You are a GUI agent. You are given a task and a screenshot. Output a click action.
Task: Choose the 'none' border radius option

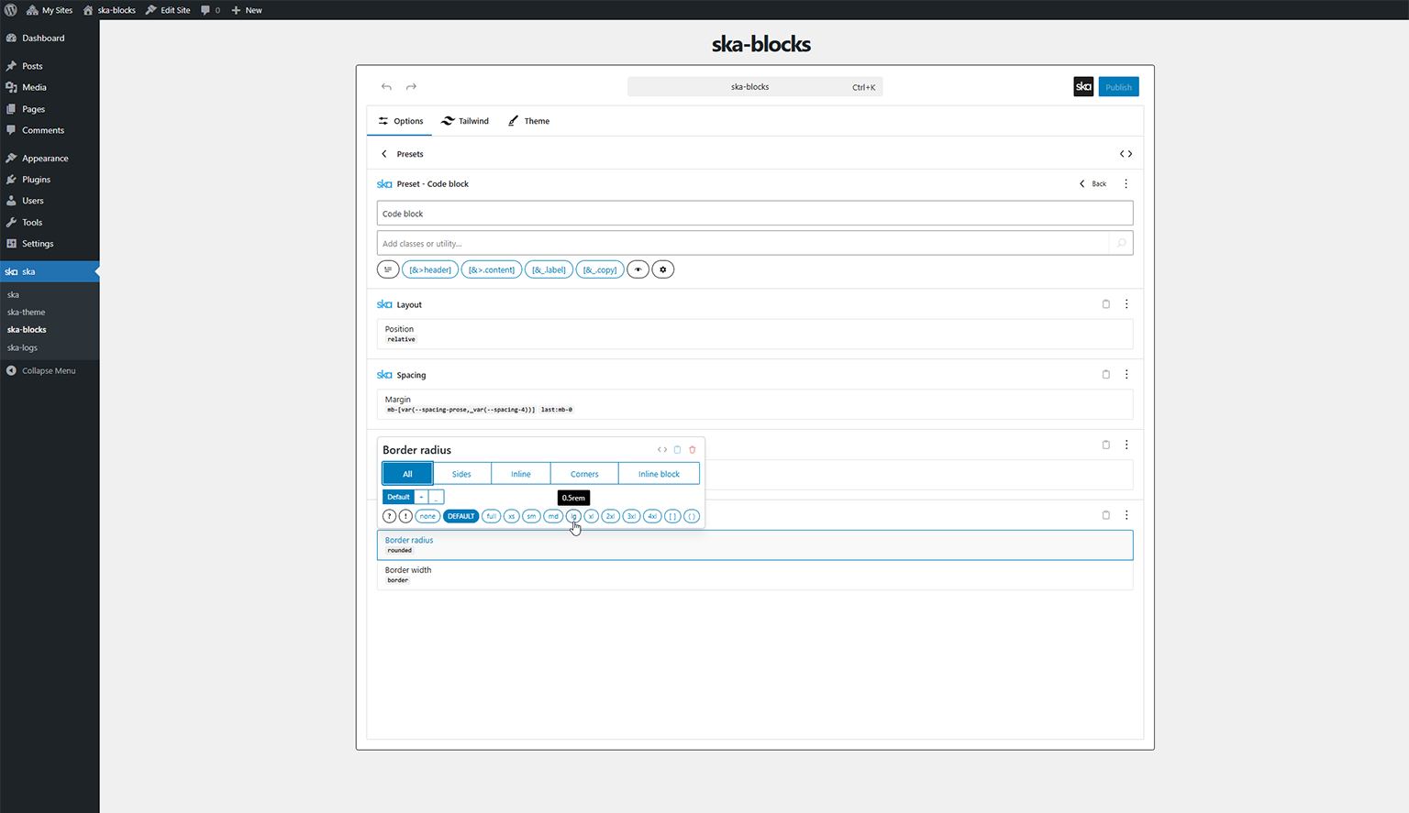tap(427, 516)
